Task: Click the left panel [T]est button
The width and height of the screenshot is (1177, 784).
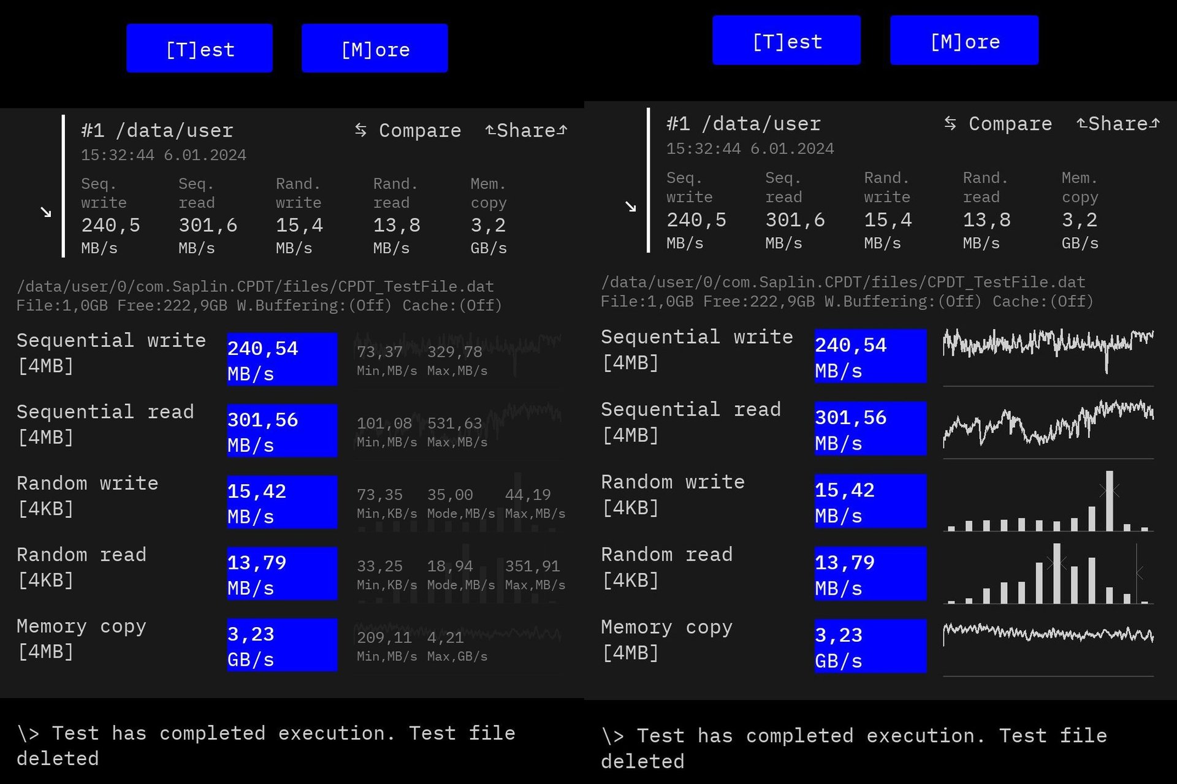Action: (199, 48)
